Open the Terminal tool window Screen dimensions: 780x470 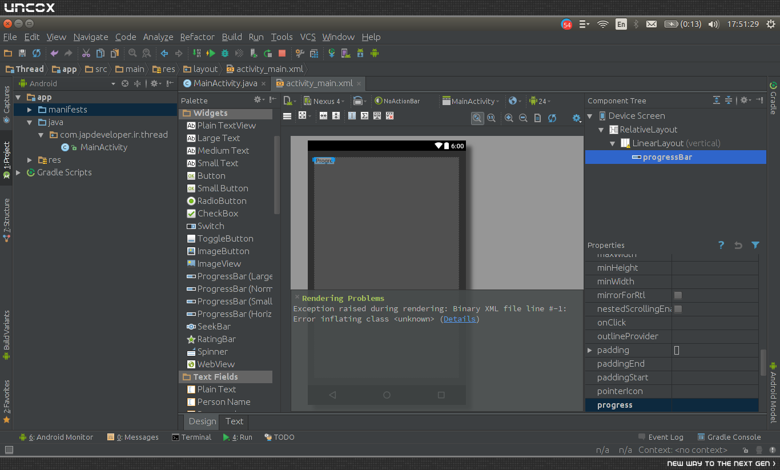click(x=191, y=437)
